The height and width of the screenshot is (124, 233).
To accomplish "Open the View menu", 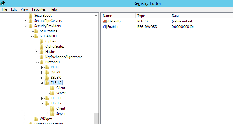I will tap(25, 9).
